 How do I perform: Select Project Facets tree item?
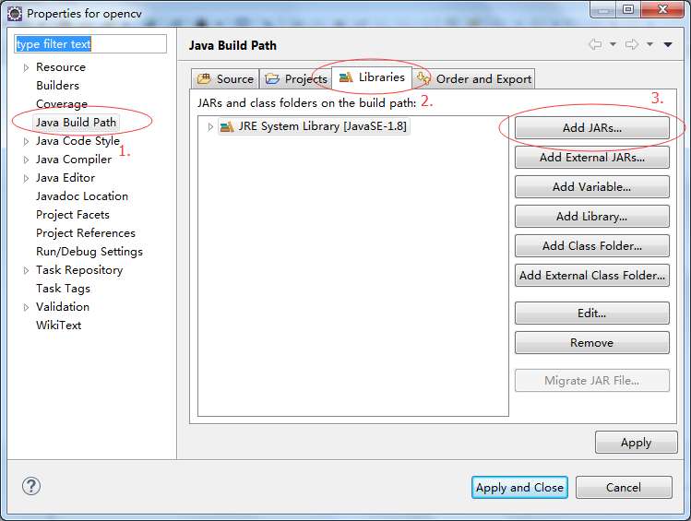(73, 215)
